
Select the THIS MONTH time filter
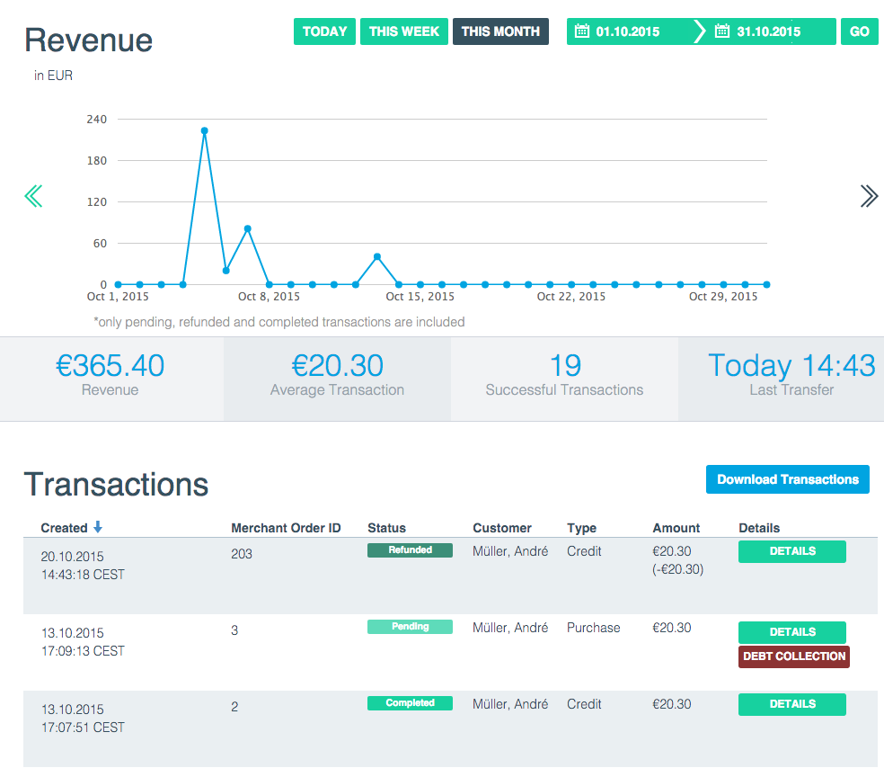coord(500,31)
